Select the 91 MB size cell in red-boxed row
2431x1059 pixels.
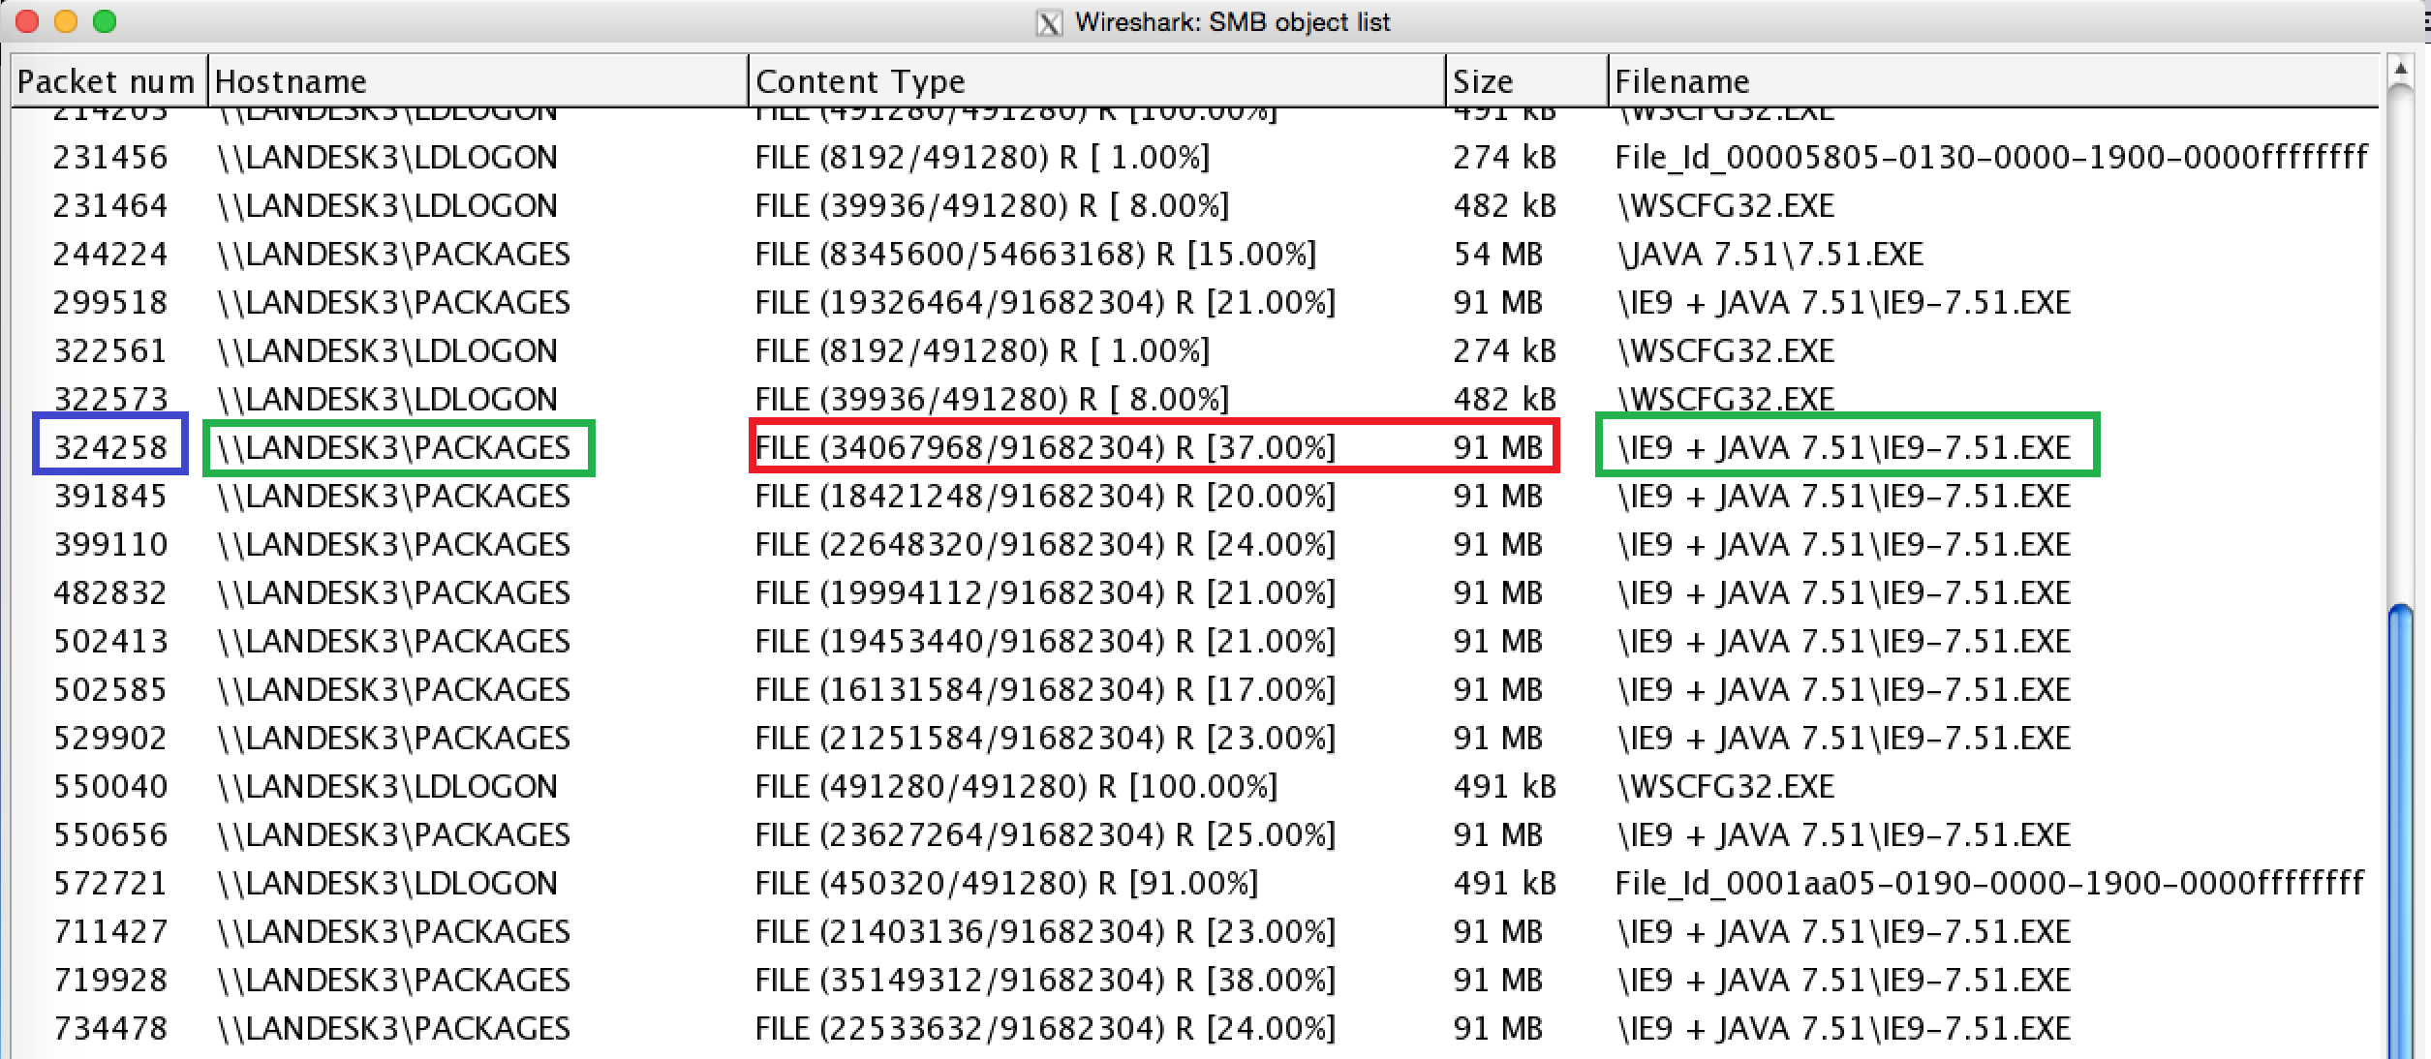(1498, 446)
